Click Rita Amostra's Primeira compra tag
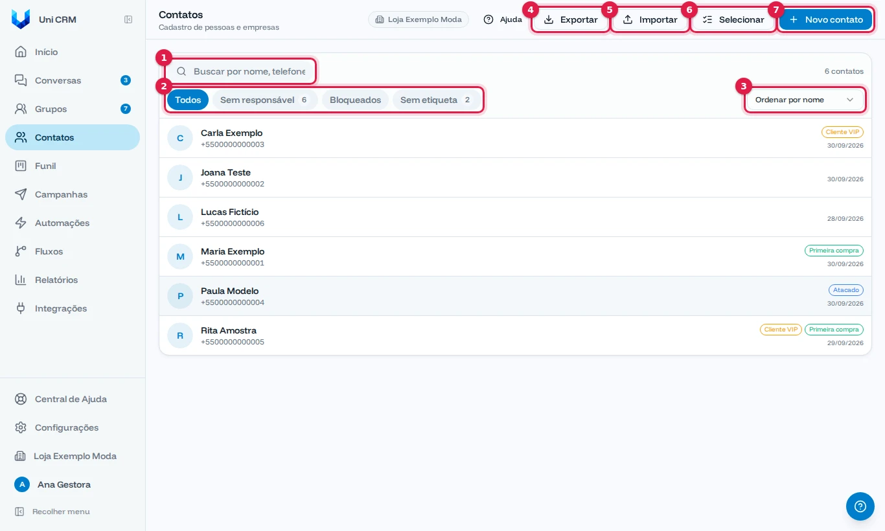The image size is (885, 531). [834, 330]
